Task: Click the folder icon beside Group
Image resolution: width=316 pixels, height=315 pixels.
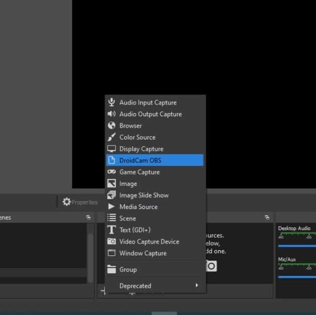Action: (x=111, y=269)
